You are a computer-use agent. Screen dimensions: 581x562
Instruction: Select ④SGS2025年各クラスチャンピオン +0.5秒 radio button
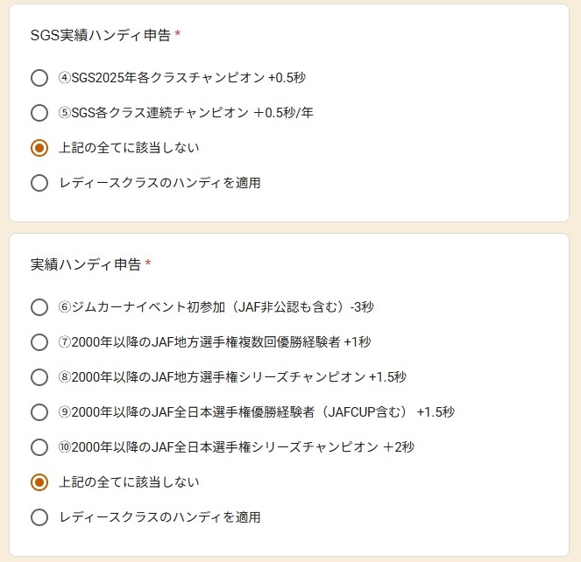[x=39, y=78]
